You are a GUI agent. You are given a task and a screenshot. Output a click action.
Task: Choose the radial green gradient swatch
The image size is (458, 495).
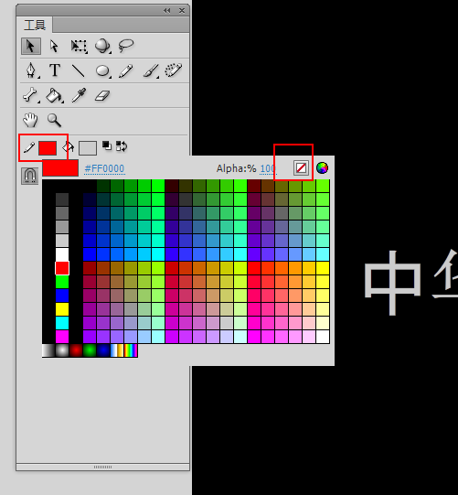pyautogui.click(x=90, y=350)
